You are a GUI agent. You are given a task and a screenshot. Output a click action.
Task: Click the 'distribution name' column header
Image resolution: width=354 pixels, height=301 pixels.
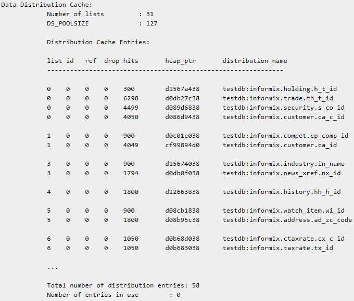click(x=255, y=61)
